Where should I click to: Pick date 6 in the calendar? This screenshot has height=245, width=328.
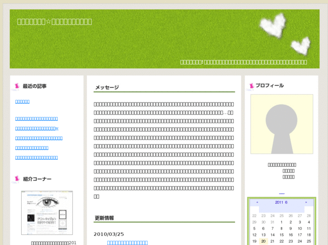(263, 228)
